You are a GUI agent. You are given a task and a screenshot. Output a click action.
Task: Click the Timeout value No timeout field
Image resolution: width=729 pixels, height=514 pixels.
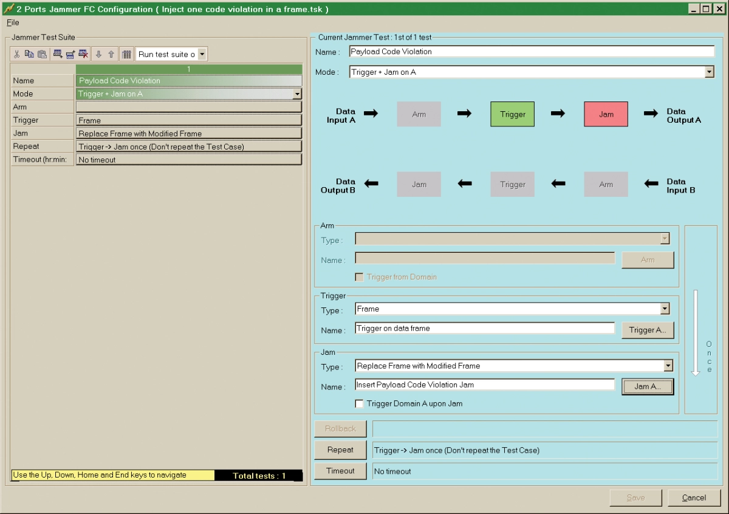coord(545,471)
